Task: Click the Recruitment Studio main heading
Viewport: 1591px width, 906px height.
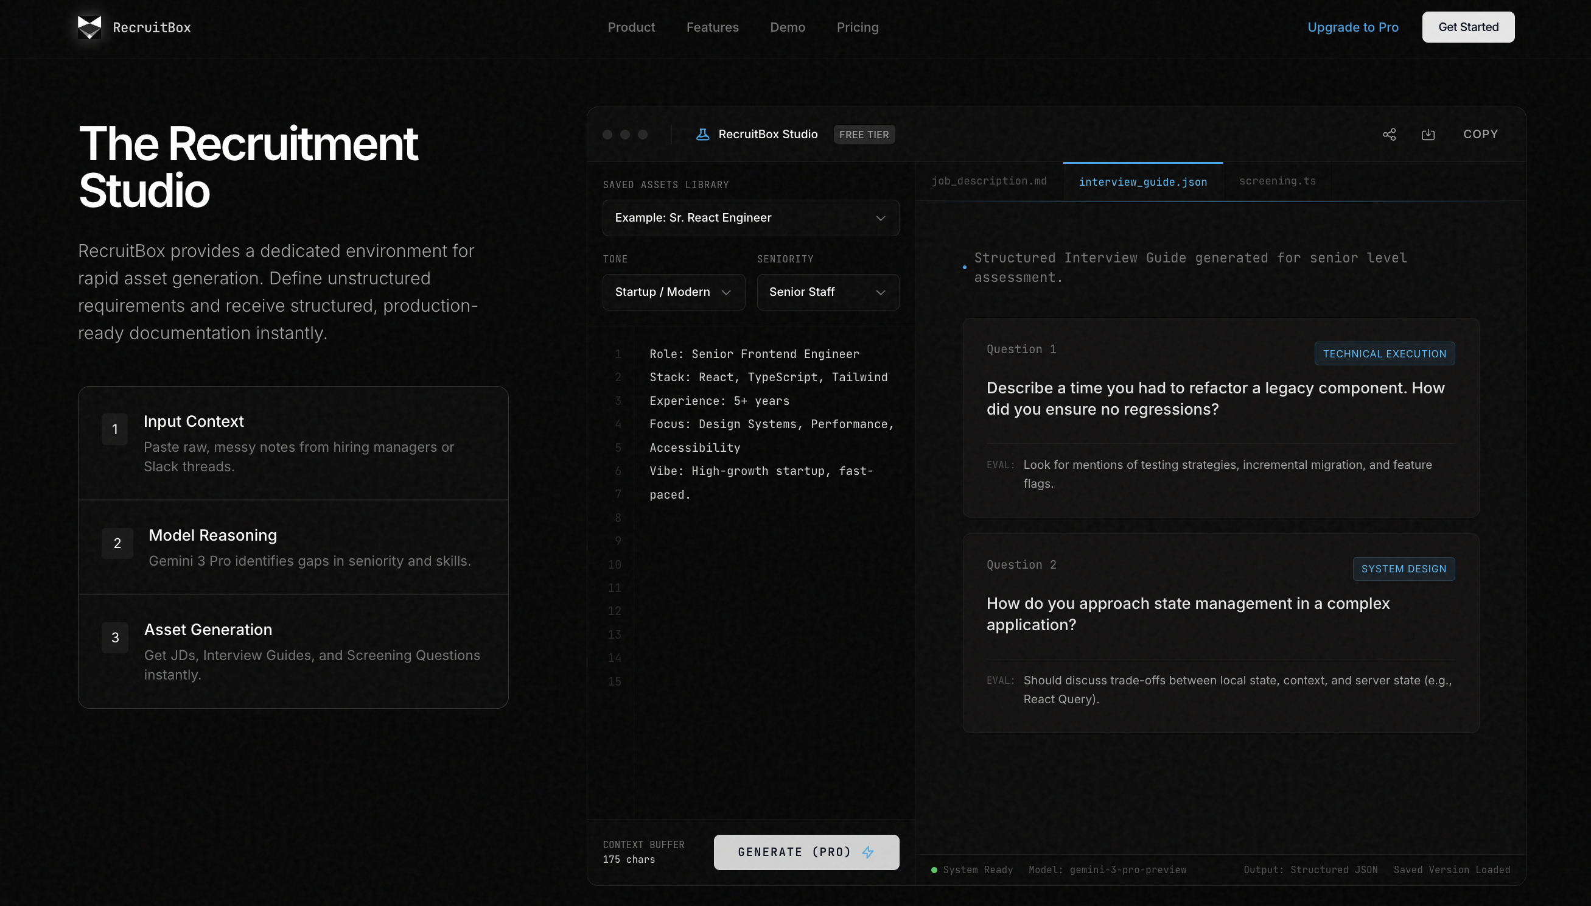Action: point(248,167)
